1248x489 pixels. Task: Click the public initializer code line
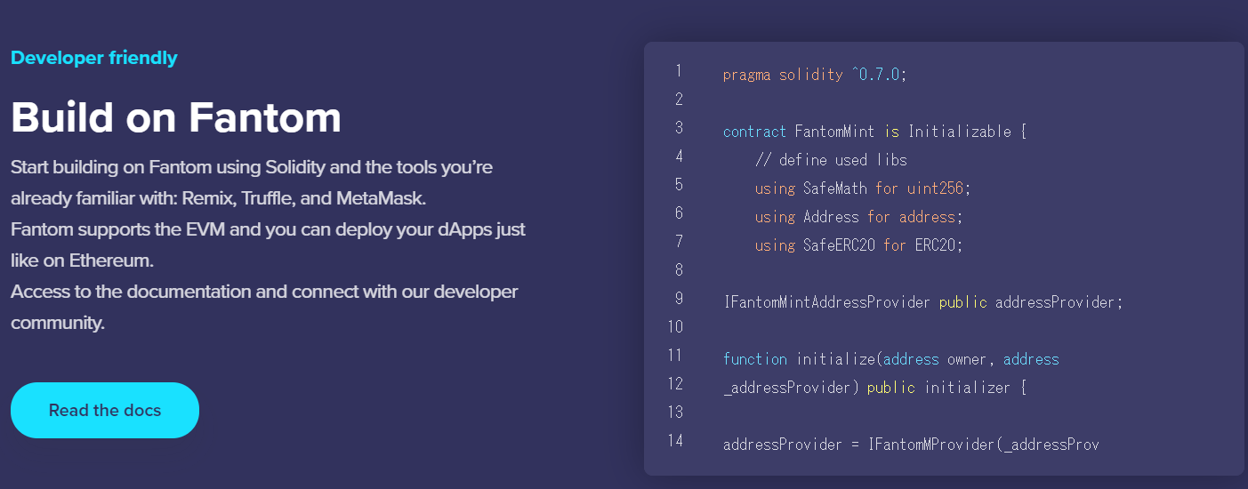point(874,388)
